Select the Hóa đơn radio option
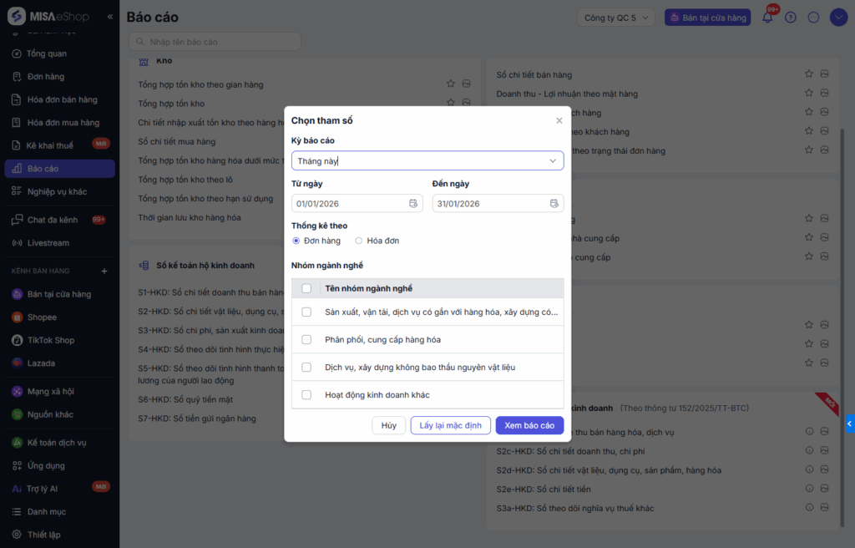 359,241
